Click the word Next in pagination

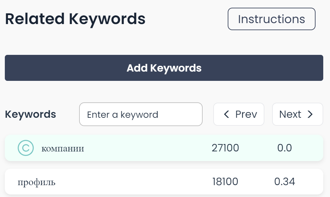(290, 115)
